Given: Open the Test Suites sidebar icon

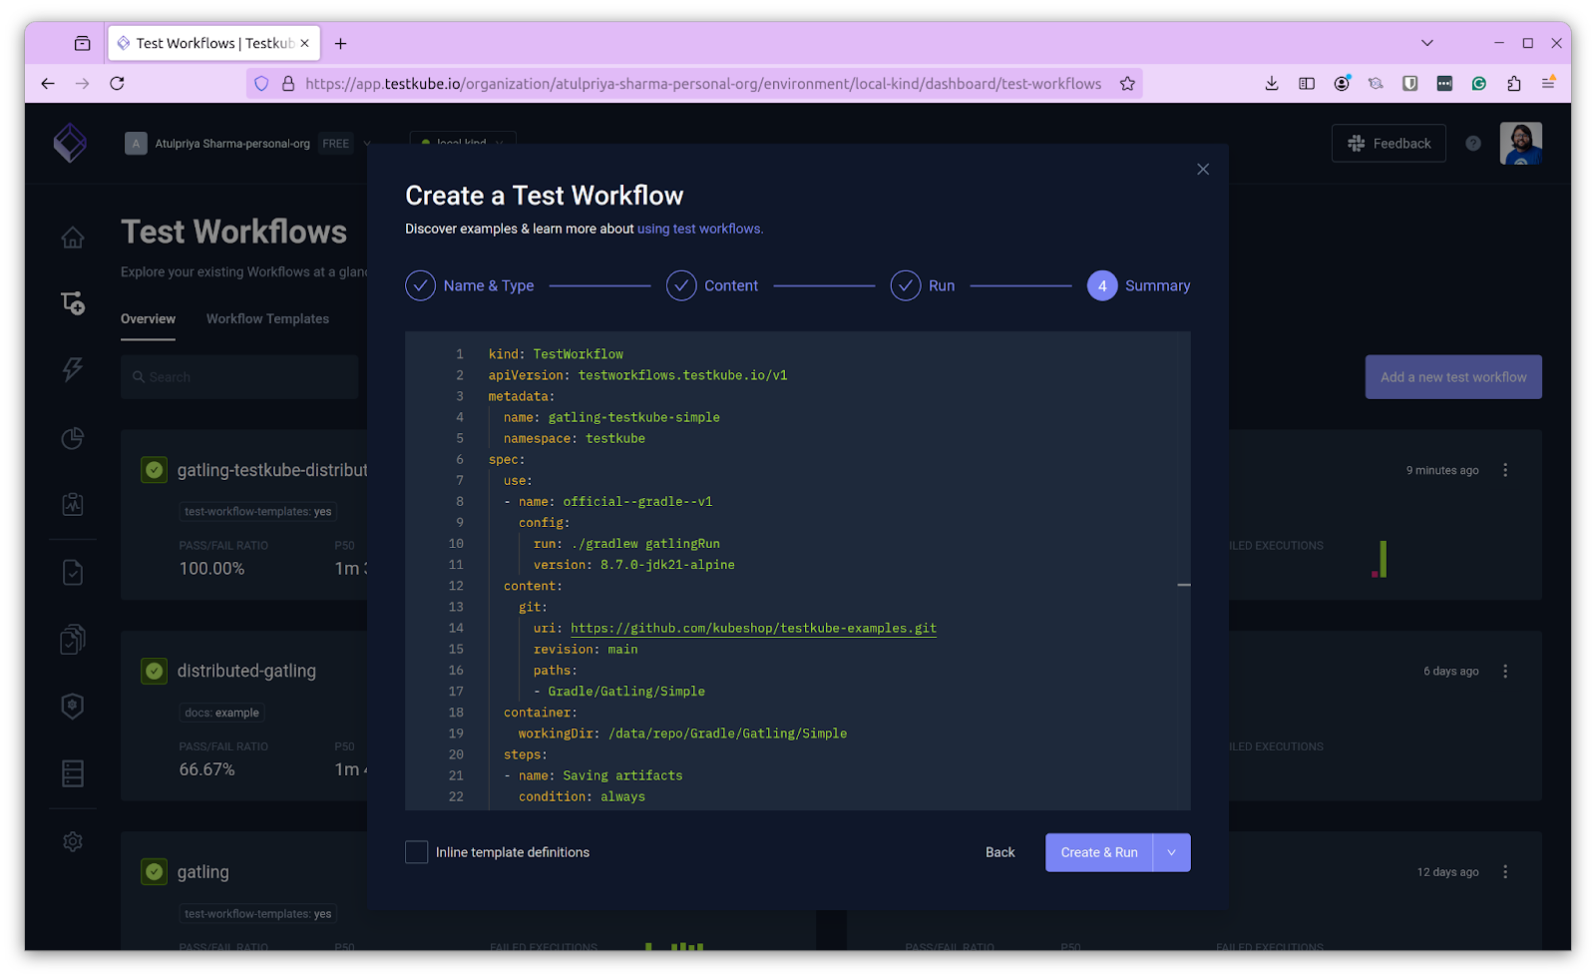Looking at the screenshot, I should (x=73, y=639).
